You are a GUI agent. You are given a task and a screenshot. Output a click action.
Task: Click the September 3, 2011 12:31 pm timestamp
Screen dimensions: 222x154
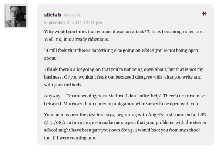(x=73, y=23)
